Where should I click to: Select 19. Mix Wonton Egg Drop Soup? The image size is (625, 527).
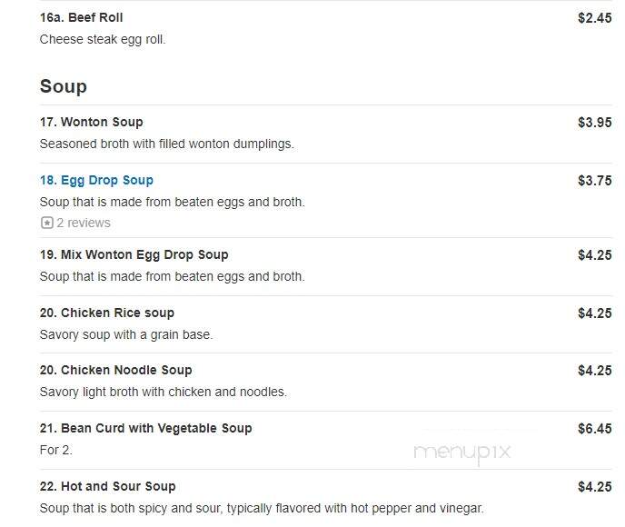coord(134,254)
